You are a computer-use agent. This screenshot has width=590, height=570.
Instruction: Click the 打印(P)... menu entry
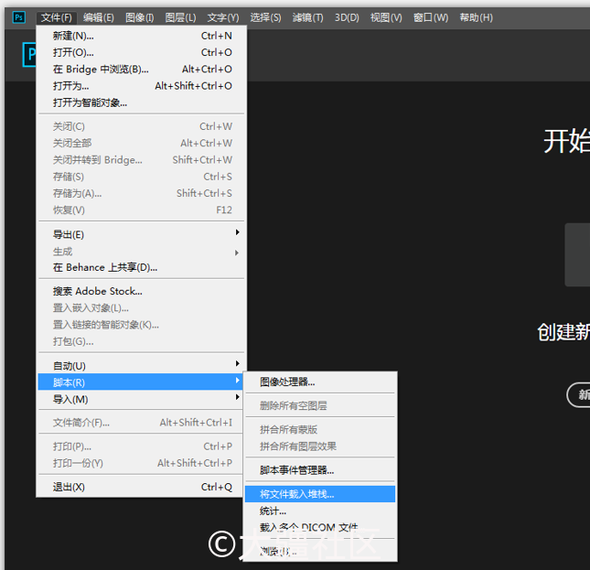tap(142, 446)
